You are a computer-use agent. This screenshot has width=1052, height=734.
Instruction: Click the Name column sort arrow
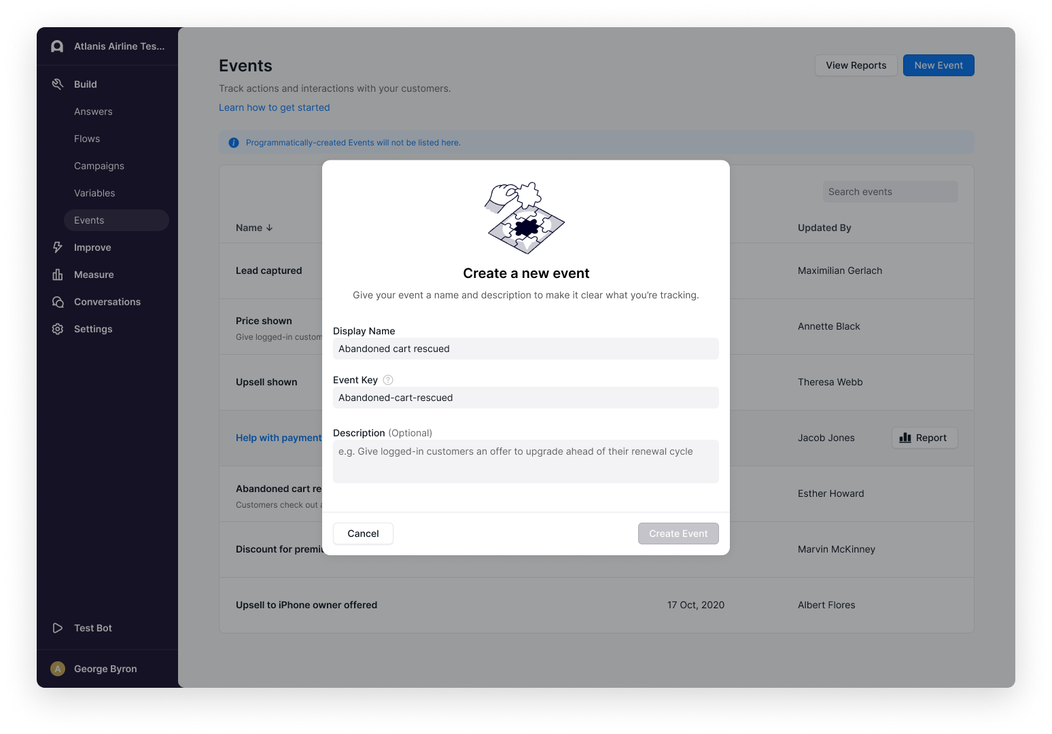pyautogui.click(x=270, y=228)
